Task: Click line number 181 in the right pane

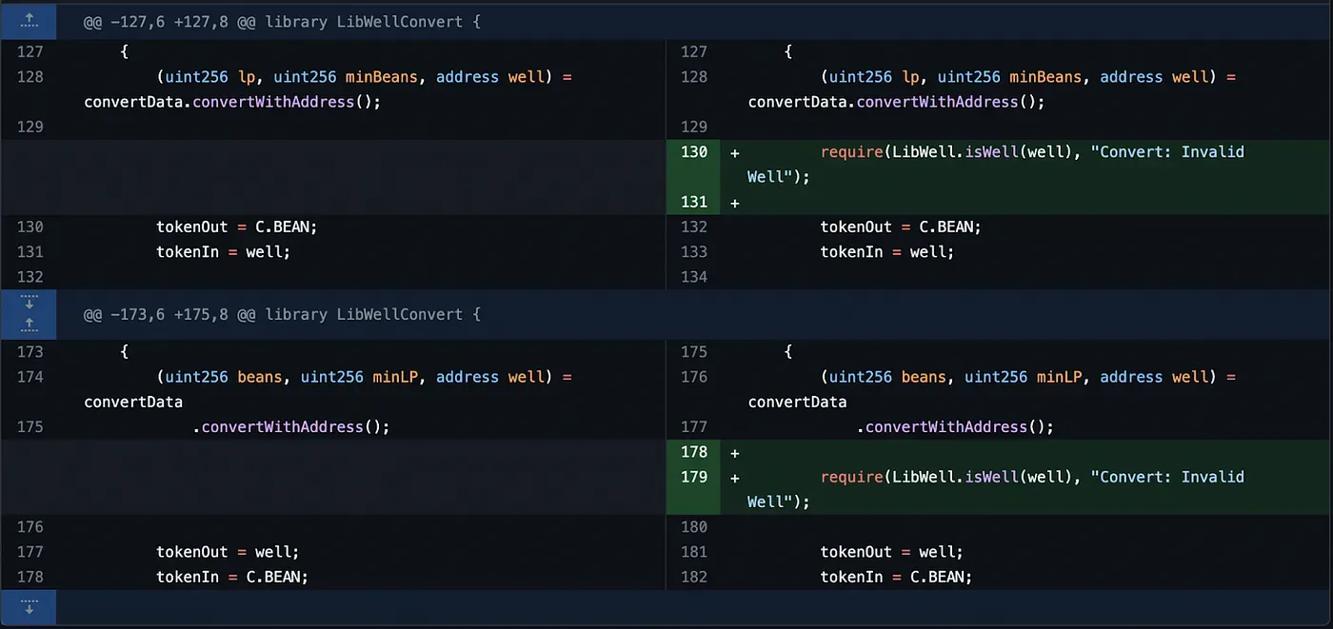Action: 694,552
